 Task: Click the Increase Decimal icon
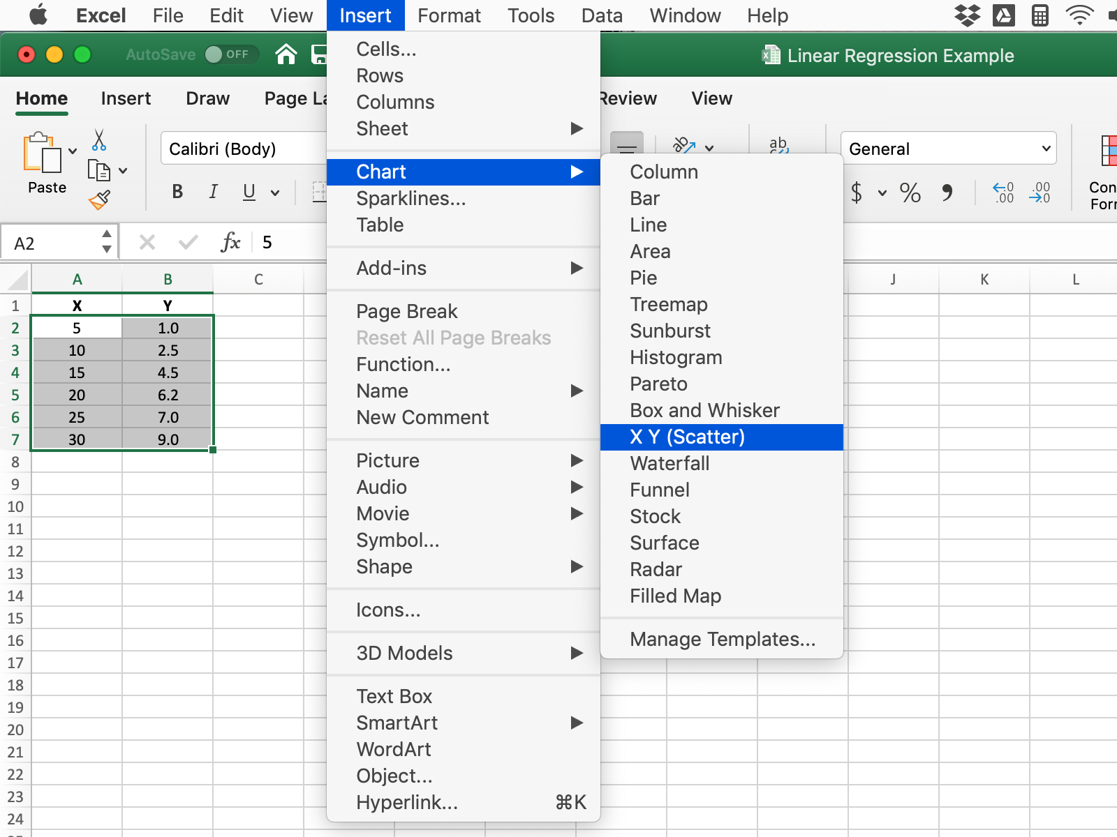coord(1003,193)
